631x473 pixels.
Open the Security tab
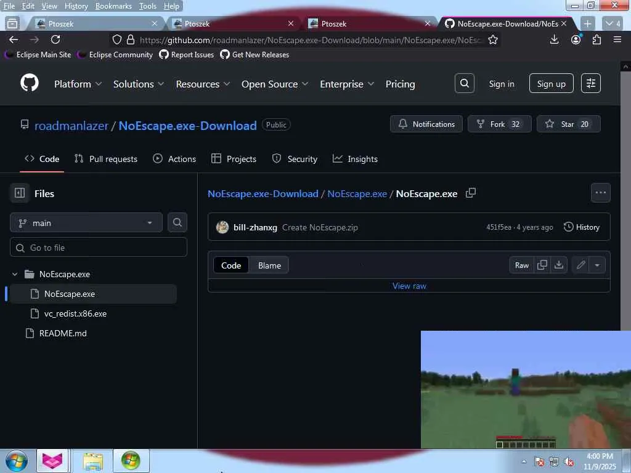point(295,159)
